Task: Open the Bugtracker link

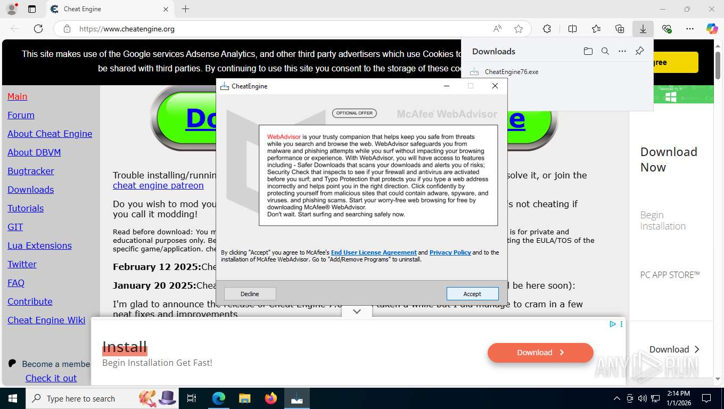Action: pos(31,171)
